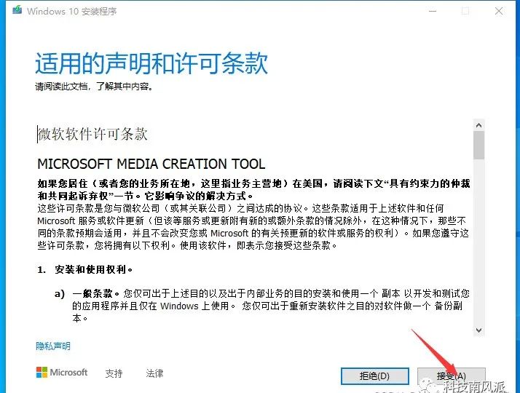This screenshot has height=393, width=520.
Task: Close the Windows 10 setup window
Action: tap(498, 11)
